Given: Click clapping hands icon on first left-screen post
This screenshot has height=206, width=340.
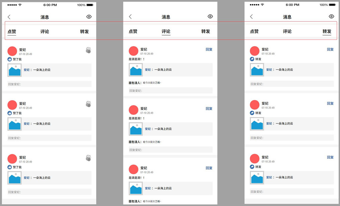Looking at the screenshot, I should [x=88, y=50].
